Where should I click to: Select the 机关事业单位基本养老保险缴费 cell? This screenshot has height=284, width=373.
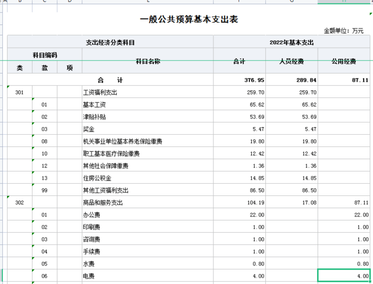pyautogui.click(x=147, y=141)
